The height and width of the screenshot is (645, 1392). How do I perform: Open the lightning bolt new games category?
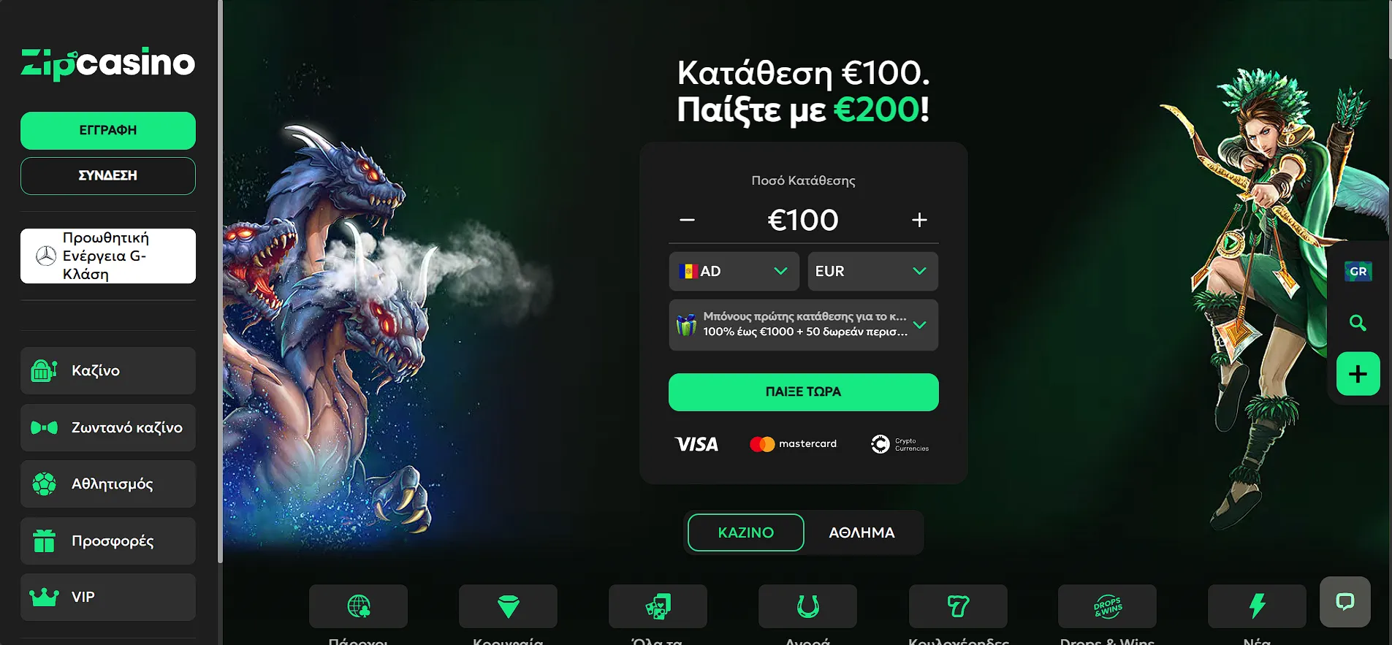point(1257,606)
